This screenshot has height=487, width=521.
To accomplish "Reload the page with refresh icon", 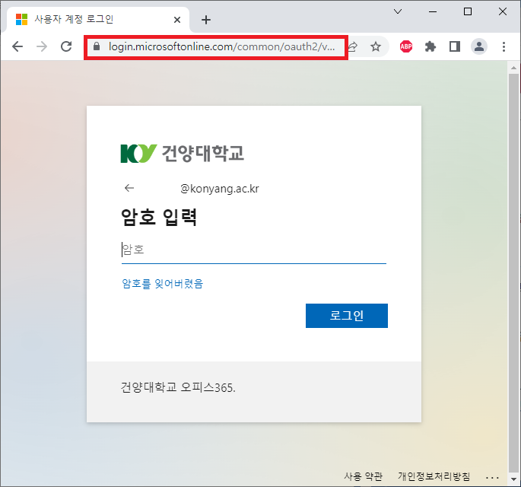I will [x=66, y=46].
